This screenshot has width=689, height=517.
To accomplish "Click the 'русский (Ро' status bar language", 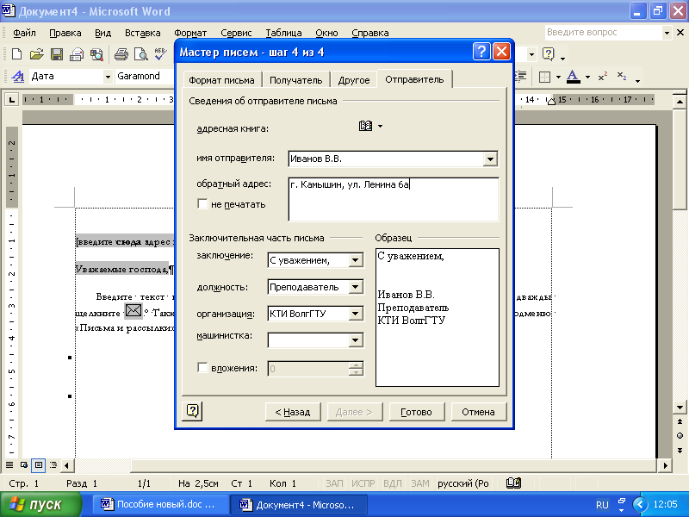I will tap(463, 483).
